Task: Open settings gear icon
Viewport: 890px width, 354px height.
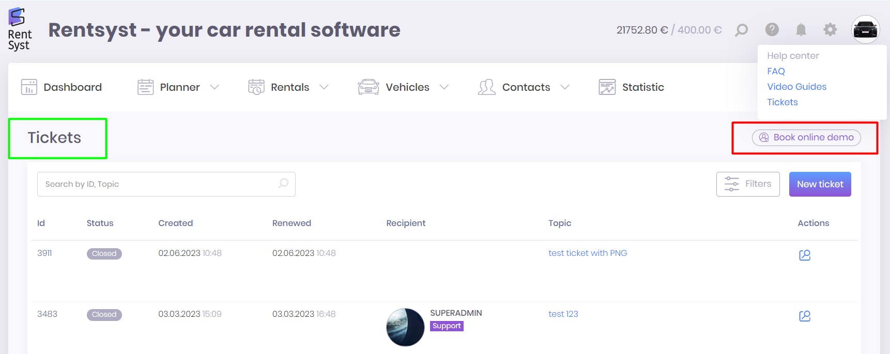Action: pyautogui.click(x=830, y=30)
